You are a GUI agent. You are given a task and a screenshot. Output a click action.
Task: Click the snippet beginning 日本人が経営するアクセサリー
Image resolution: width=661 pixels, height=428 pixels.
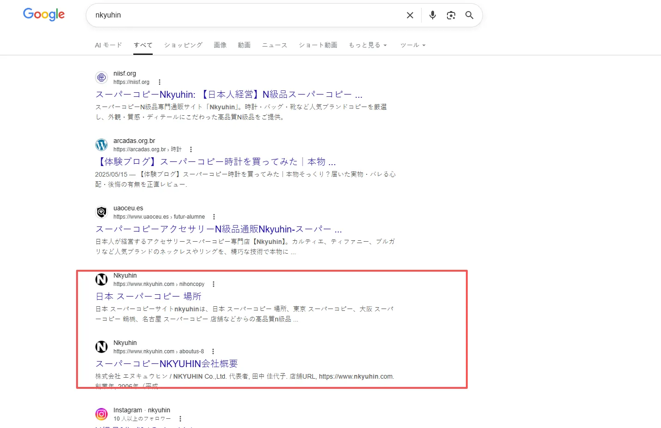click(x=245, y=247)
